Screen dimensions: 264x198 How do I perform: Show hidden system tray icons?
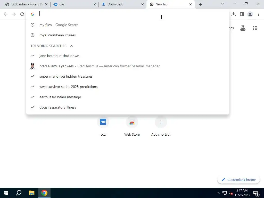[218, 193]
